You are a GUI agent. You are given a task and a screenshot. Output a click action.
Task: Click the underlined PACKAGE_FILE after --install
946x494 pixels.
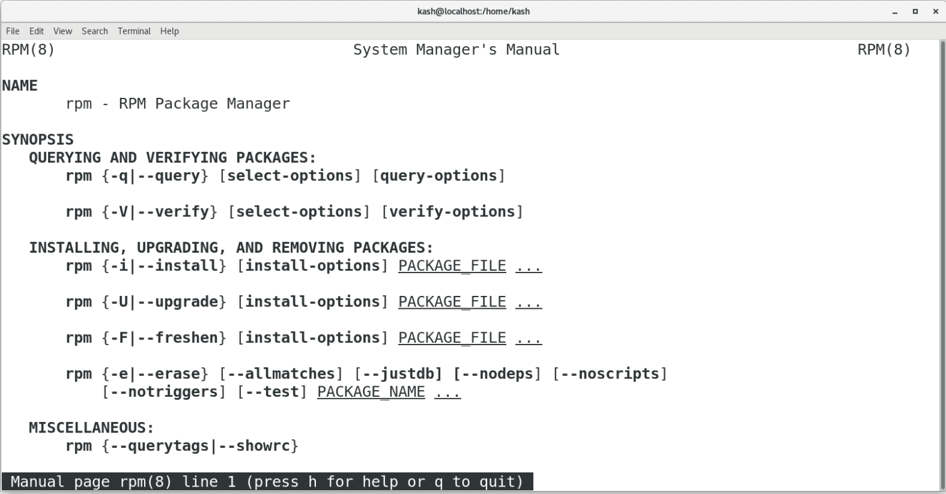tap(452, 265)
